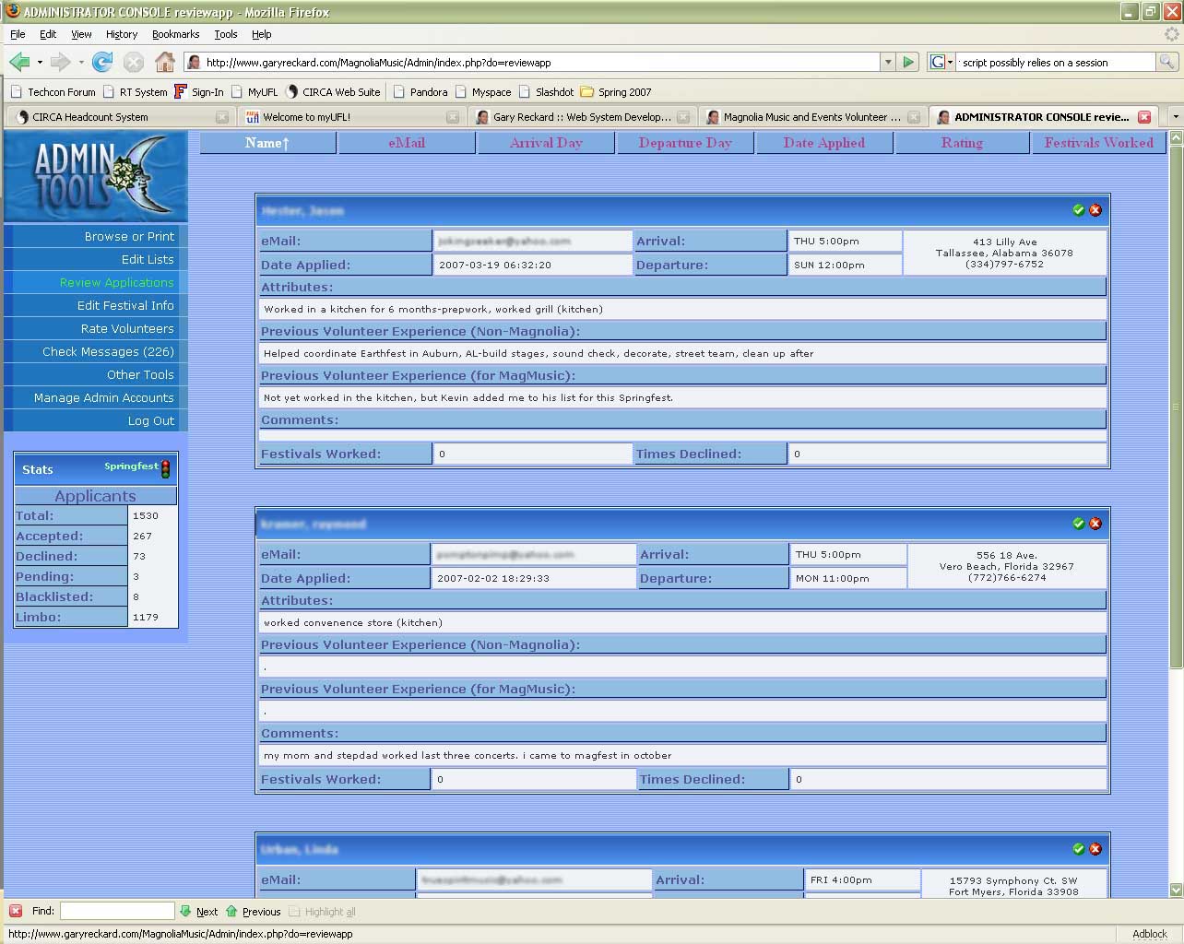Expand the URL address bar history dropdown

(888, 62)
